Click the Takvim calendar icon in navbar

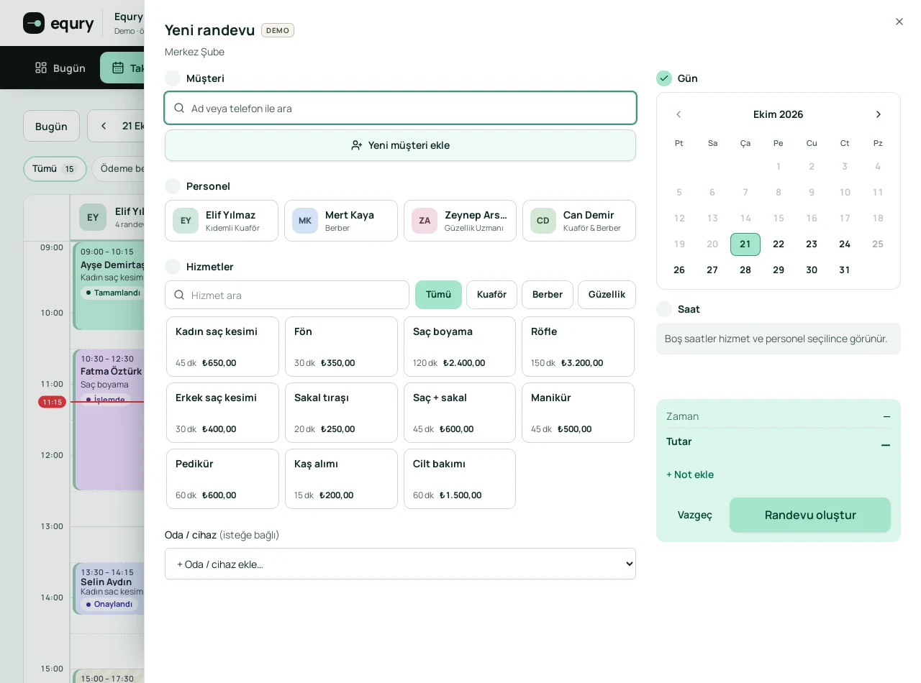pyautogui.click(x=118, y=68)
